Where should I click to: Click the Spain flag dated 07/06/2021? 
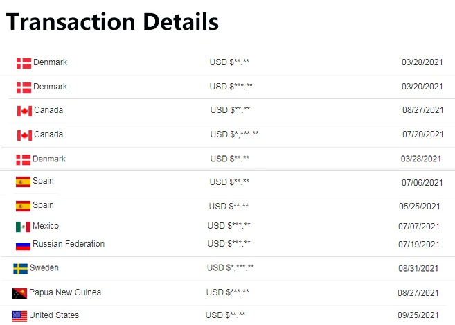point(24,182)
